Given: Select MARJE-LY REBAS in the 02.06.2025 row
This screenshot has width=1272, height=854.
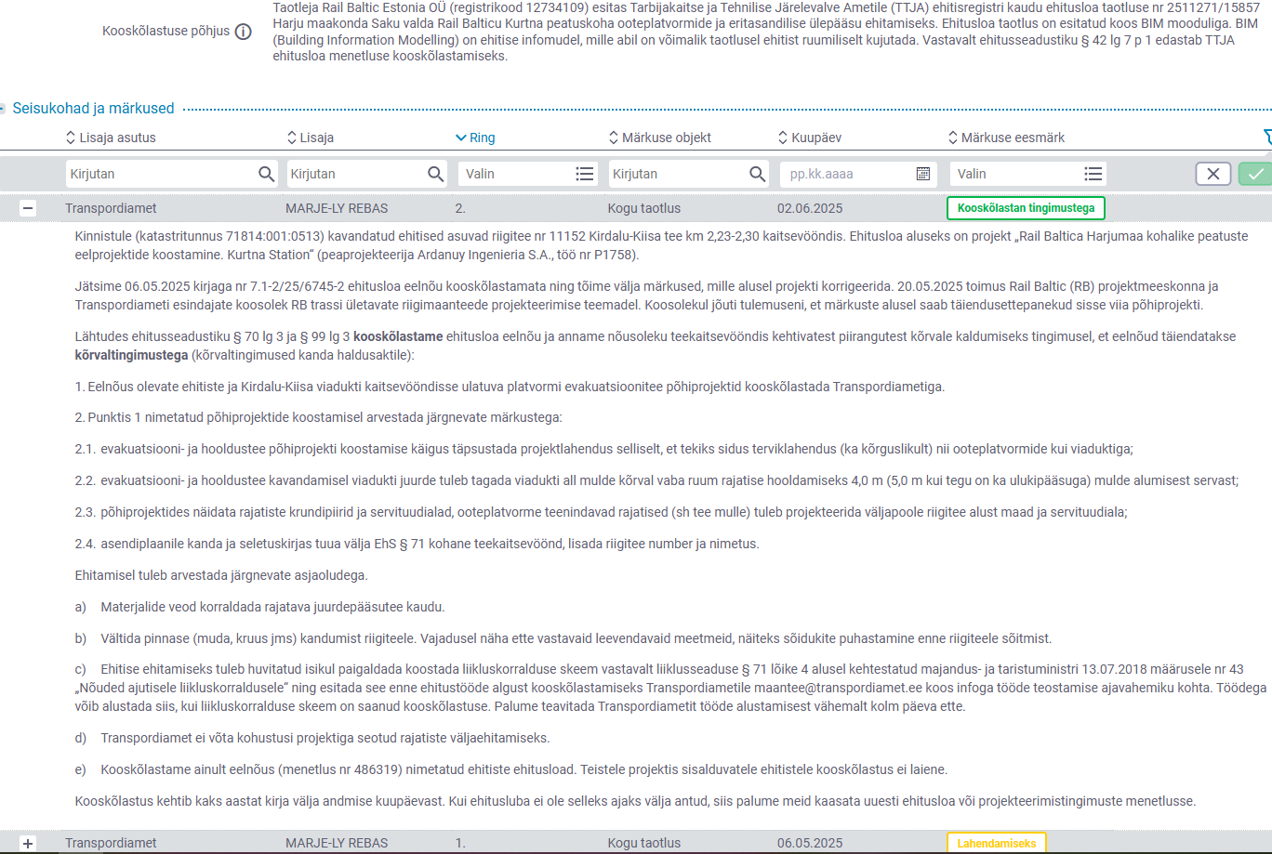Looking at the screenshot, I should (337, 208).
